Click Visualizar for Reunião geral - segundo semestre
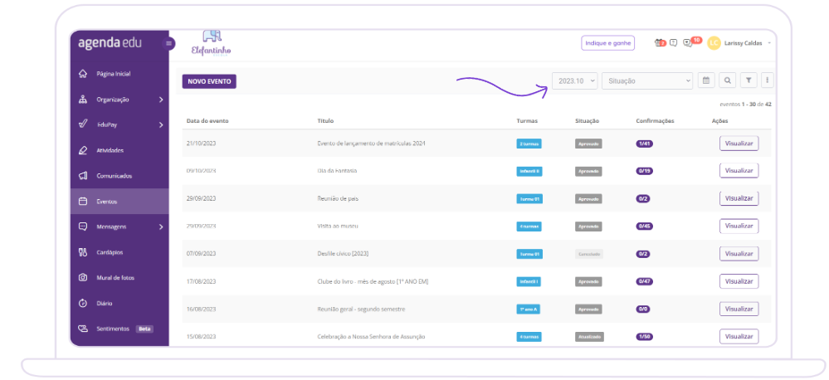 [x=739, y=309]
